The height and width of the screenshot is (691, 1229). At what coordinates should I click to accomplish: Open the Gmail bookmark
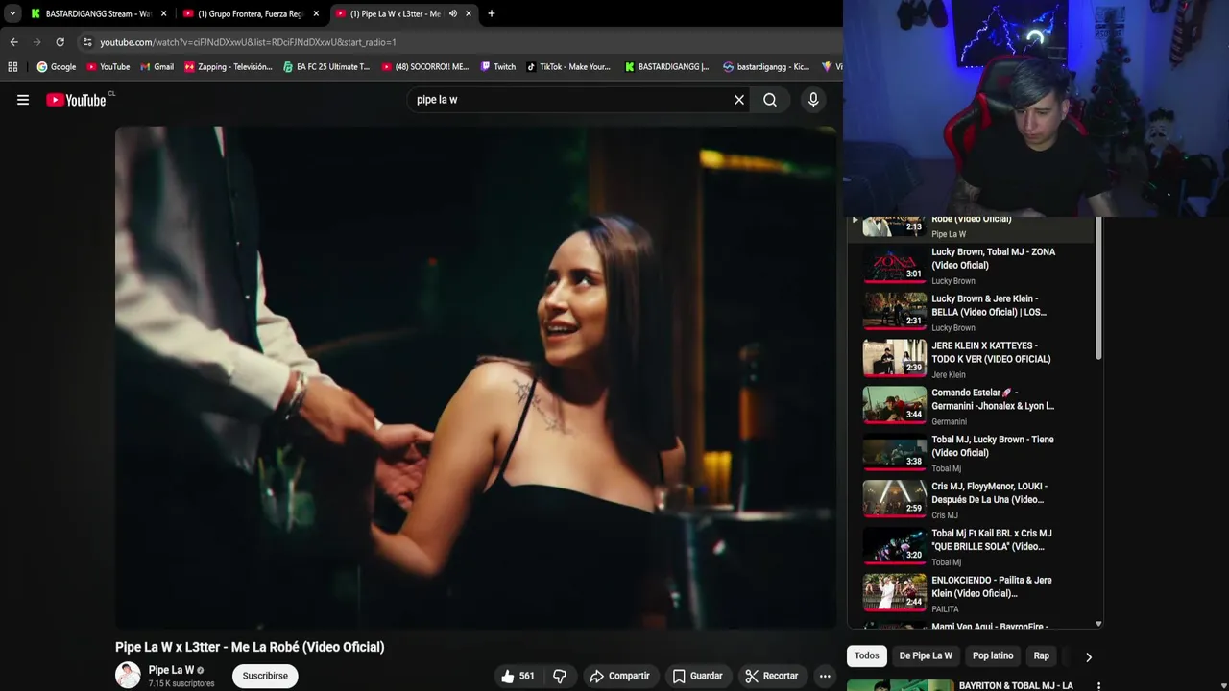(x=157, y=67)
